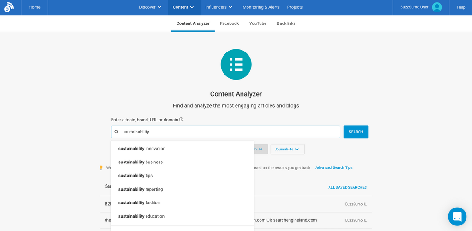The image size is (472, 231).
Task: Switch to the Facebook tab
Action: coord(229,23)
